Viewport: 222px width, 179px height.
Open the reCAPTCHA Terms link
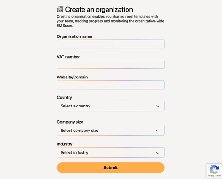click(x=218, y=176)
